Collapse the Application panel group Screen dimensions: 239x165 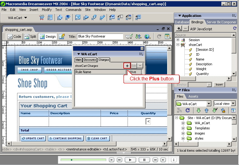[x=180, y=16]
